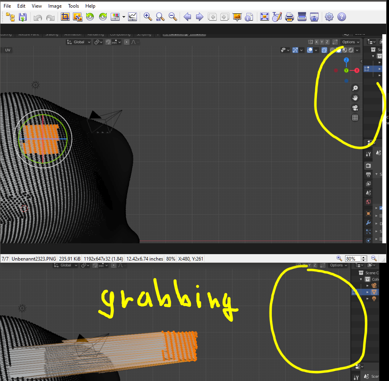Select the Crop tool in viewer toolbar
The width and height of the screenshot is (389, 381).
tap(65, 17)
